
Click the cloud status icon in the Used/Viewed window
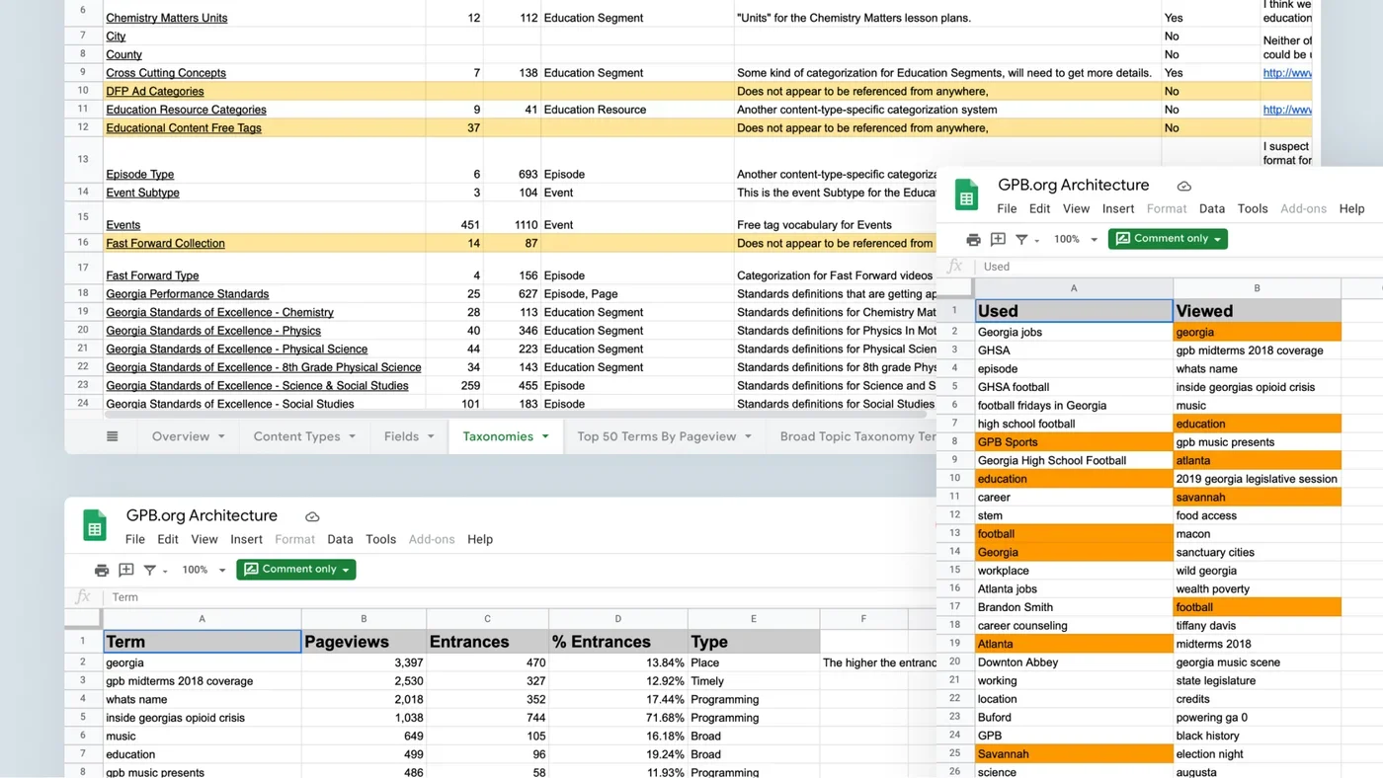[1183, 186]
